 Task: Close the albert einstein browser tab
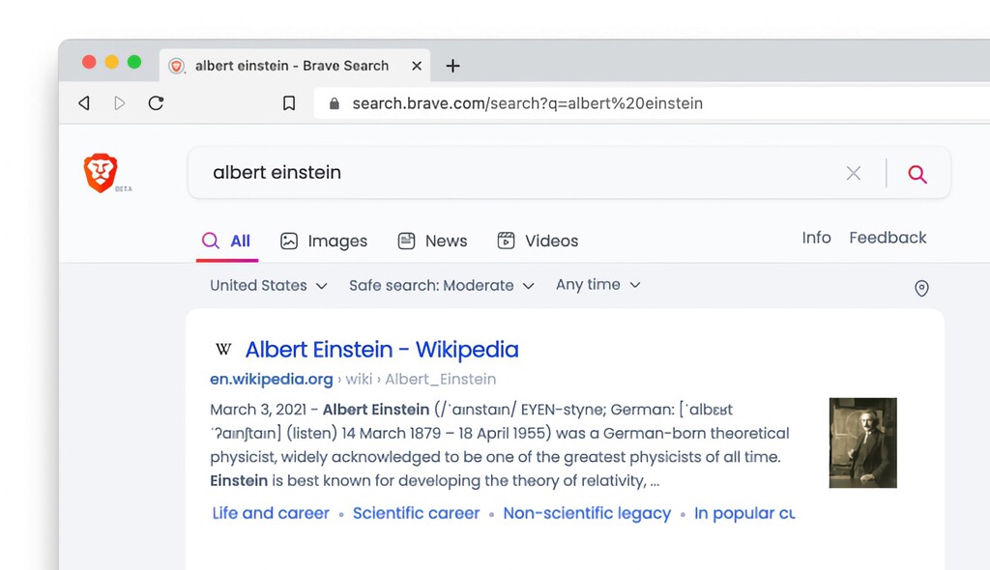click(x=417, y=66)
